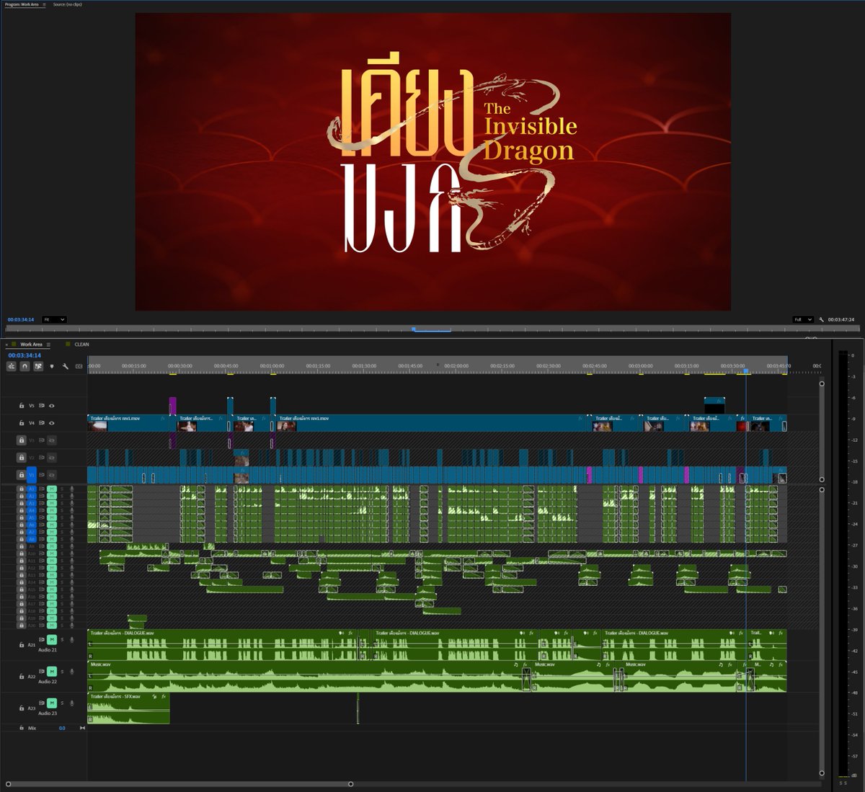Unlock track V1 lock toggle
This screenshot has width=865, height=792.
click(22, 475)
